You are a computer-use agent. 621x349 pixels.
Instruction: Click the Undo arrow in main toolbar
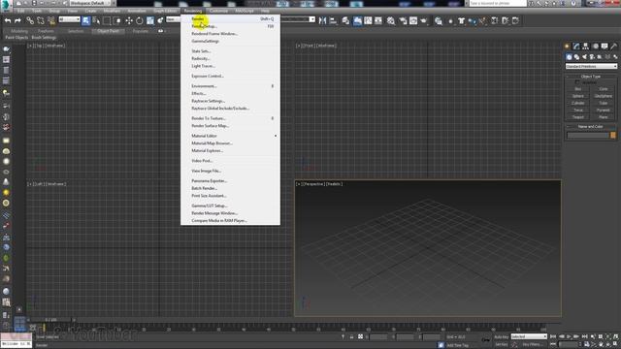click(x=8, y=20)
